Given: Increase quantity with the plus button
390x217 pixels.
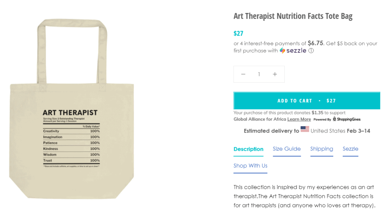Looking at the screenshot, I should [275, 74].
